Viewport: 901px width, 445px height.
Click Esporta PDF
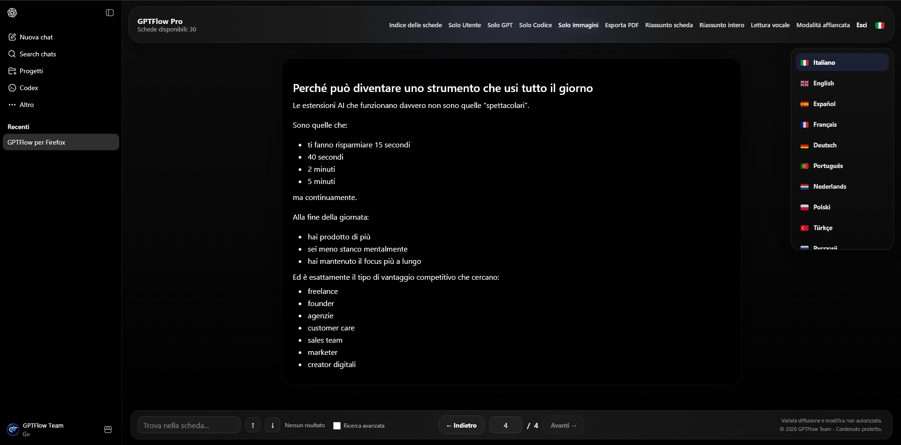(x=622, y=25)
